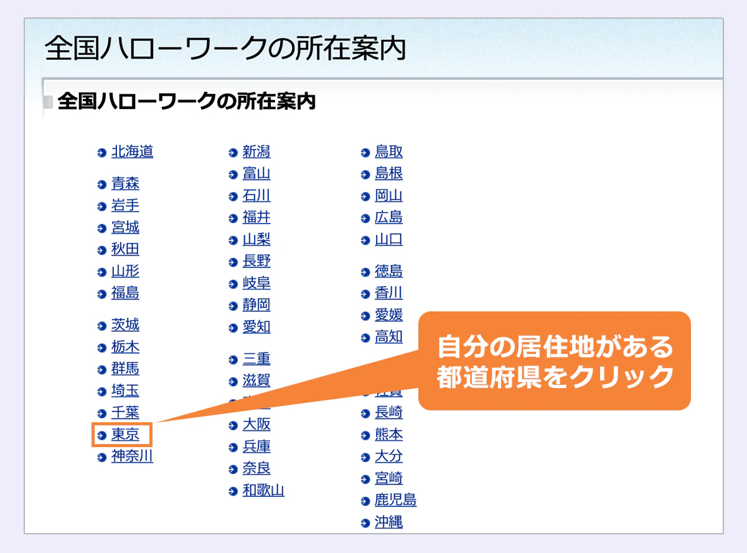
Task: Select the 長崎 link
Action: click(388, 412)
